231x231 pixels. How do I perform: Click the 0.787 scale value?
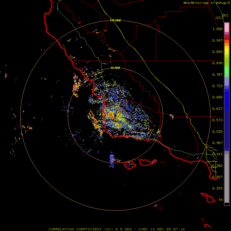point(217,74)
